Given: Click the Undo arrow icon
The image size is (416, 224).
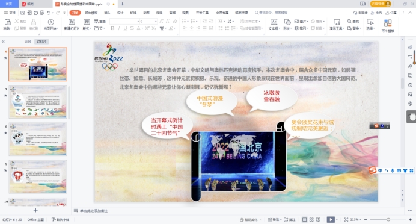Looking at the screenshot, I should click(x=49, y=13).
